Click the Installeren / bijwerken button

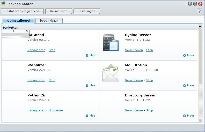coord(22,11)
